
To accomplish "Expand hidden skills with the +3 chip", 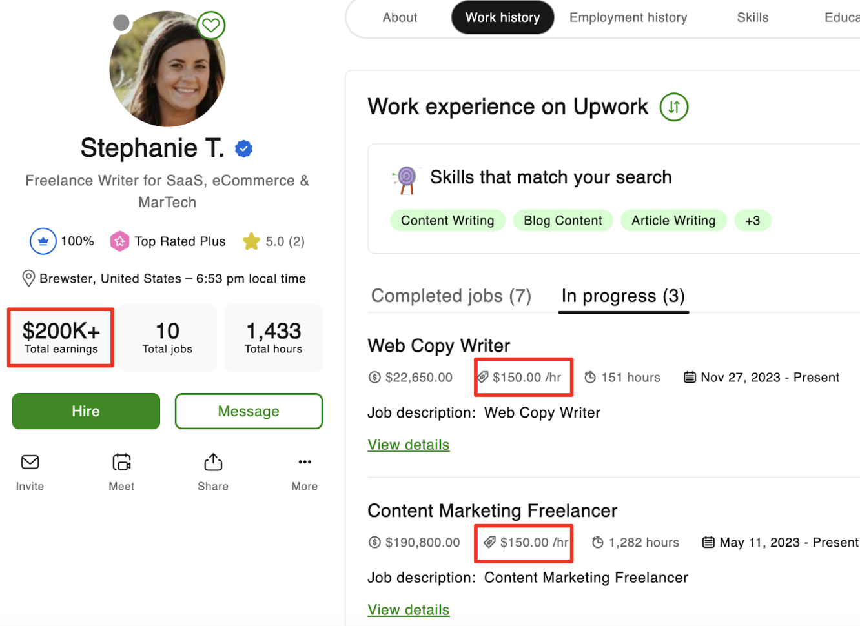I will coord(753,220).
